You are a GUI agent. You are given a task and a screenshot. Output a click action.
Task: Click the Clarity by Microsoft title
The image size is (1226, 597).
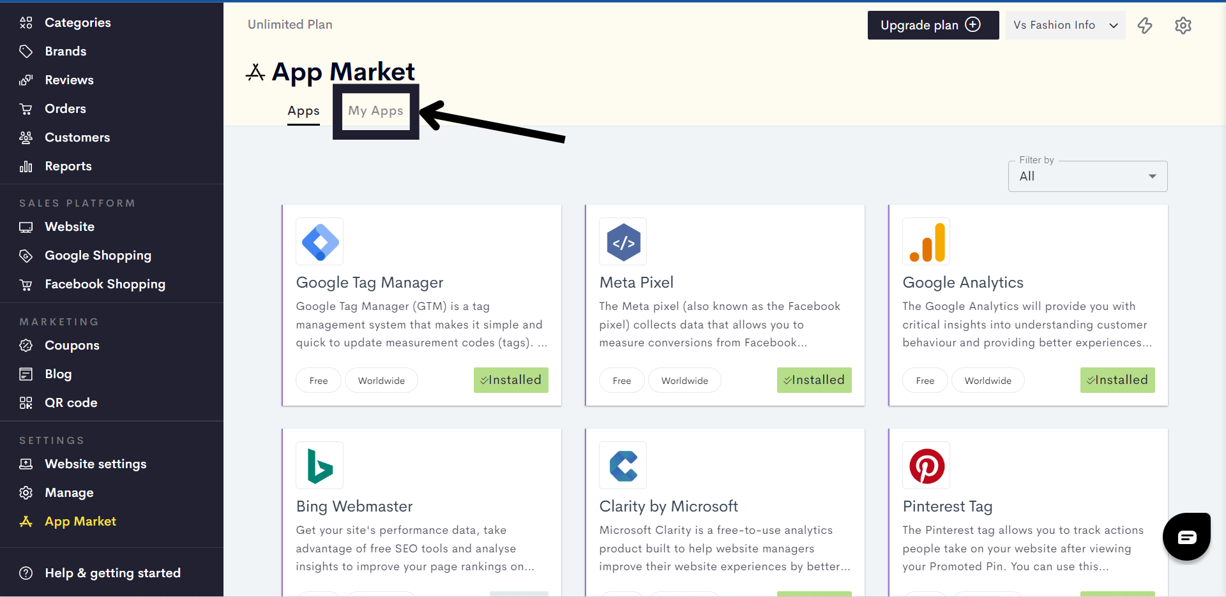(669, 506)
